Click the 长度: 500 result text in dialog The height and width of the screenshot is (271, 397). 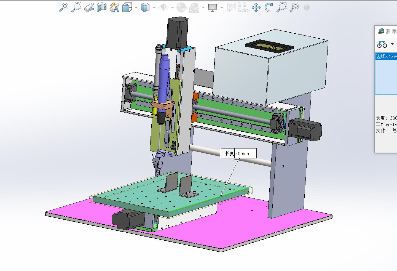click(x=386, y=118)
